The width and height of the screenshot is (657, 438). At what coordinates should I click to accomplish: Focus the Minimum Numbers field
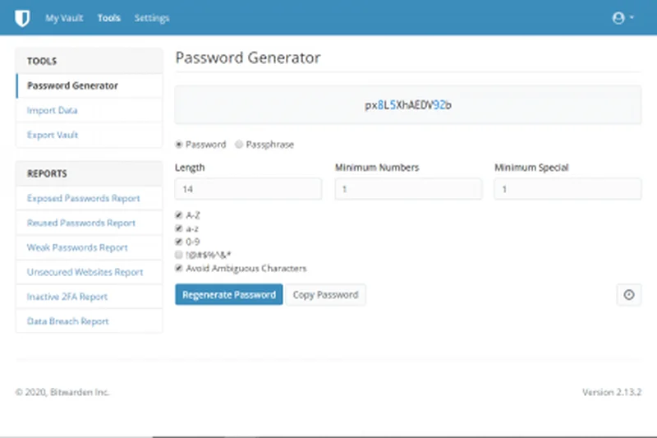click(x=408, y=189)
